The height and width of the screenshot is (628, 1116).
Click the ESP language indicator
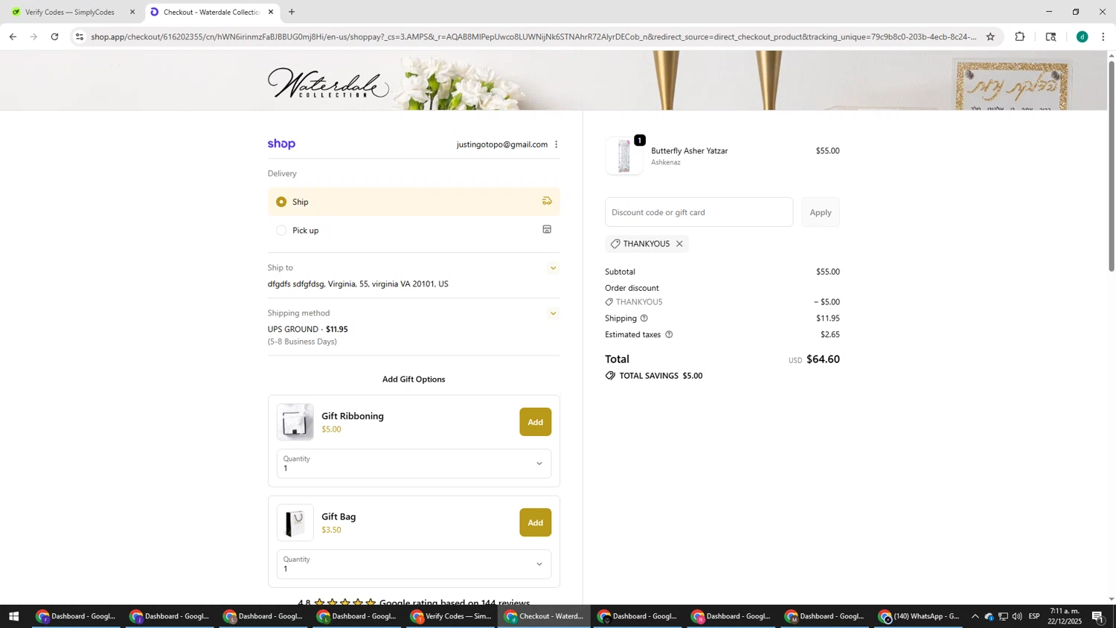[1034, 616]
